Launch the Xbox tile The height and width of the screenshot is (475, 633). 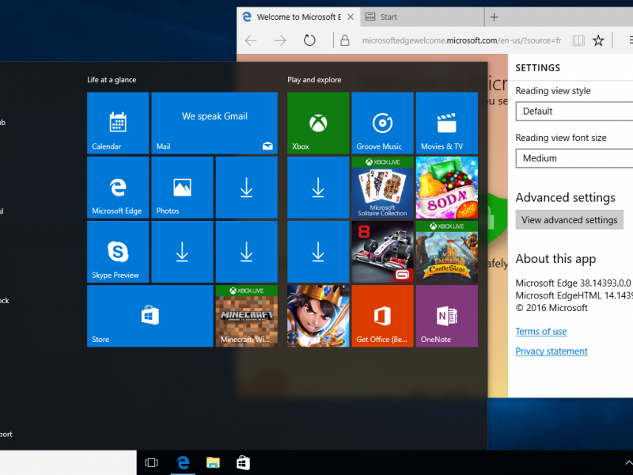(x=318, y=123)
